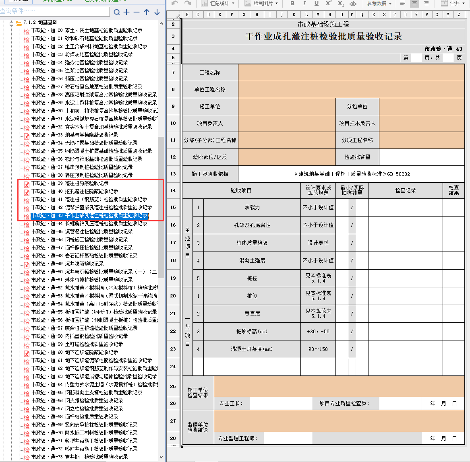Image resolution: width=470 pixels, height=462 pixels.
Task: Open 市政验·通-39 灌注桩隐蔽验收记录
Action: 70,184
